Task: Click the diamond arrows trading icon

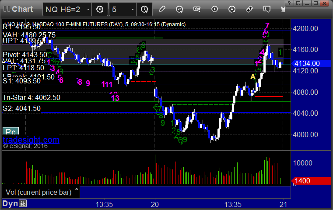Action: coord(249,9)
